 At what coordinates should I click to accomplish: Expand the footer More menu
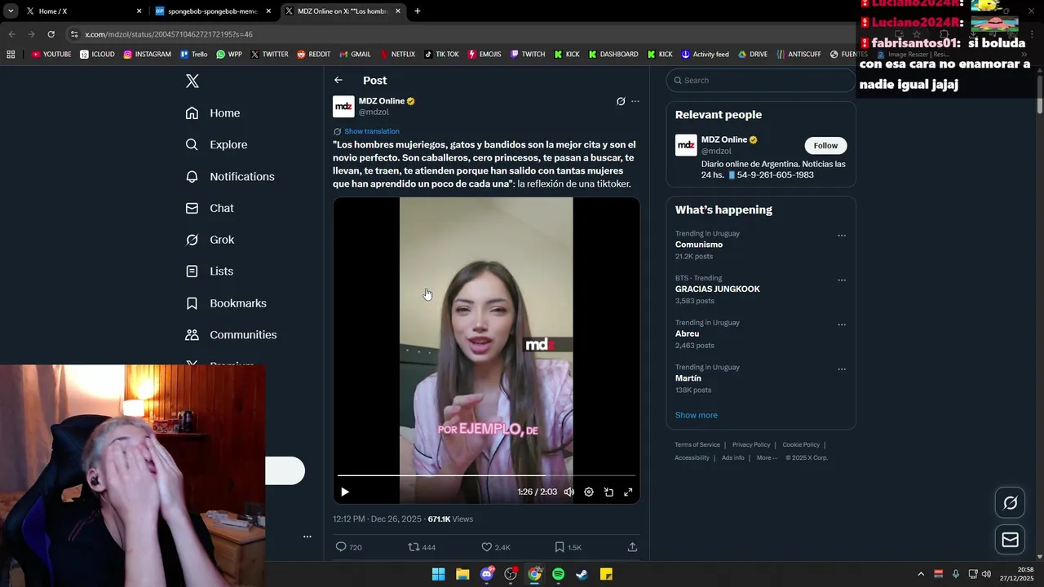[x=767, y=457]
